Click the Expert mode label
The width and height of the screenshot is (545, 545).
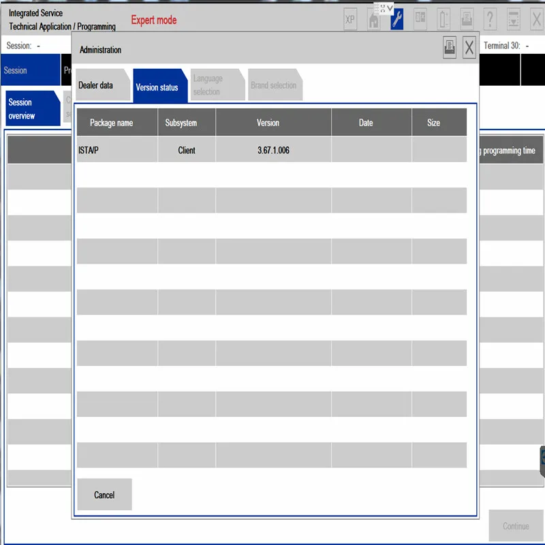click(154, 20)
